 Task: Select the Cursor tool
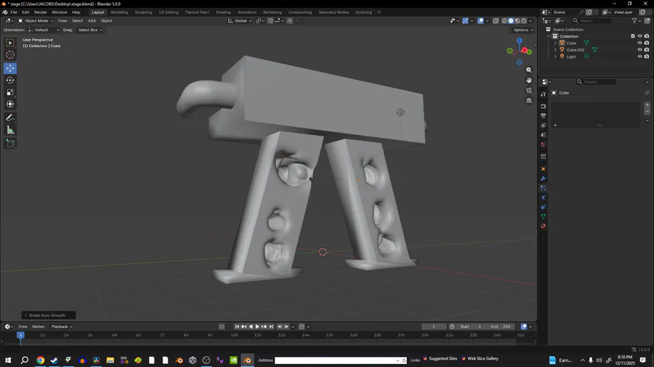[x=10, y=55]
